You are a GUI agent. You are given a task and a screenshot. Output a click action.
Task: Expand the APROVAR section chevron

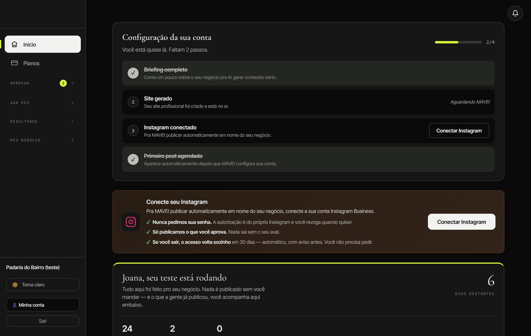point(73,83)
